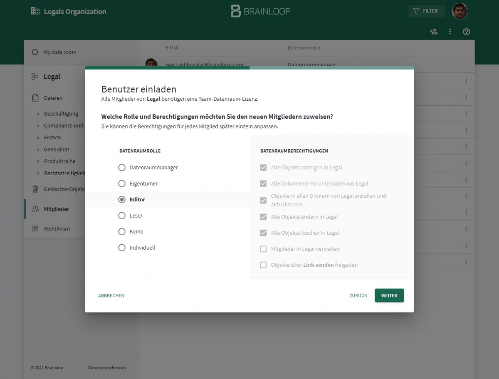The height and width of the screenshot is (379, 499).
Task: Open the help icon
Action: [x=466, y=31]
